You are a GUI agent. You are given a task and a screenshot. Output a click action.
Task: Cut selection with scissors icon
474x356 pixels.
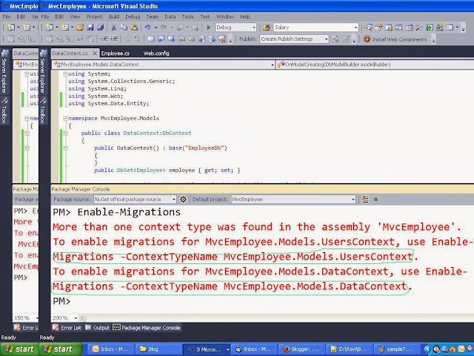point(113,27)
